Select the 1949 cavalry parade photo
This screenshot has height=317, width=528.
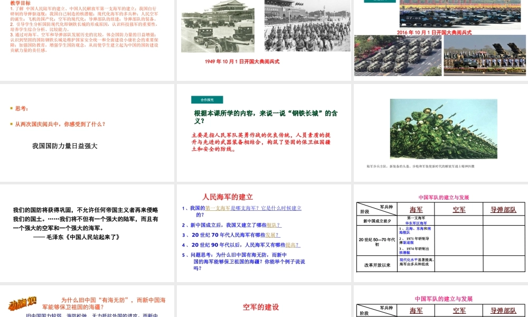point(307,25)
